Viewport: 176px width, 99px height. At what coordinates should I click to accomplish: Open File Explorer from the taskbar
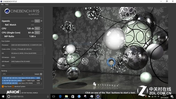coord(67,97)
